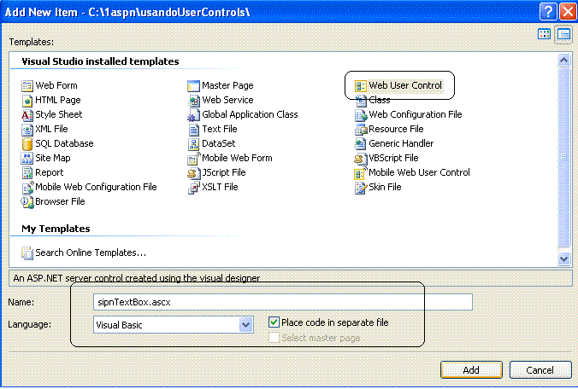Pick the Class template icon
Screen dimensions: 578x389
coord(361,101)
